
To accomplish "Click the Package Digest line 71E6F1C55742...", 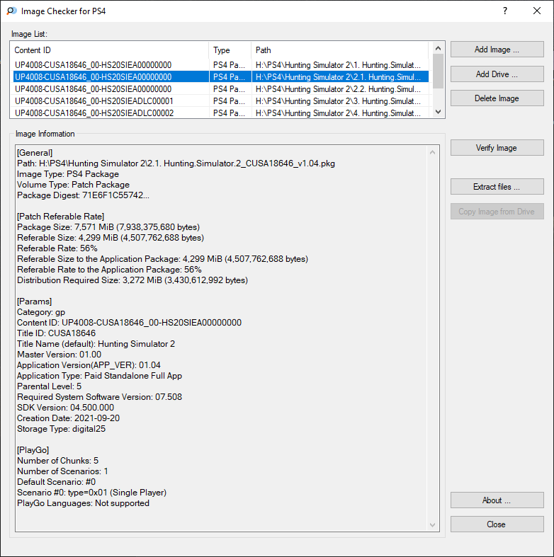I will 83,195.
